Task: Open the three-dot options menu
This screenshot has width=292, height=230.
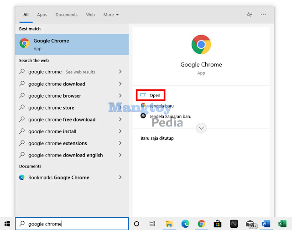Action: click(263, 15)
